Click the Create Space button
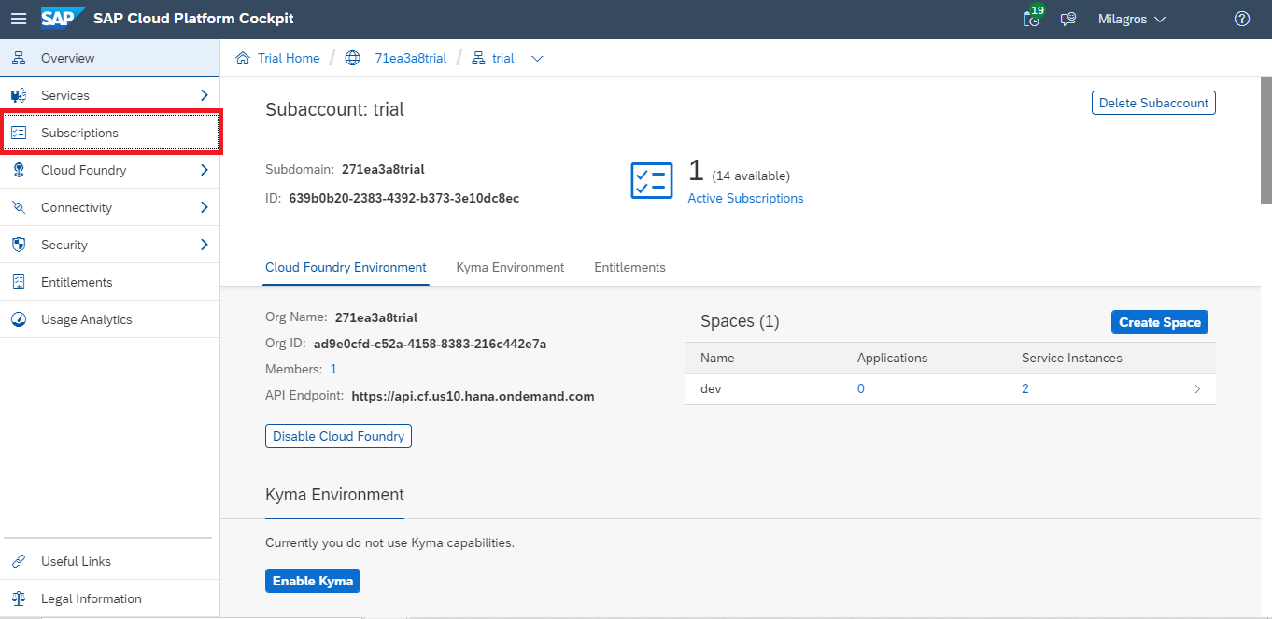 click(x=1159, y=322)
